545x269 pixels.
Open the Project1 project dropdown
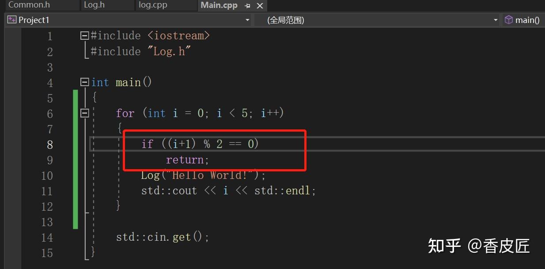[247, 19]
